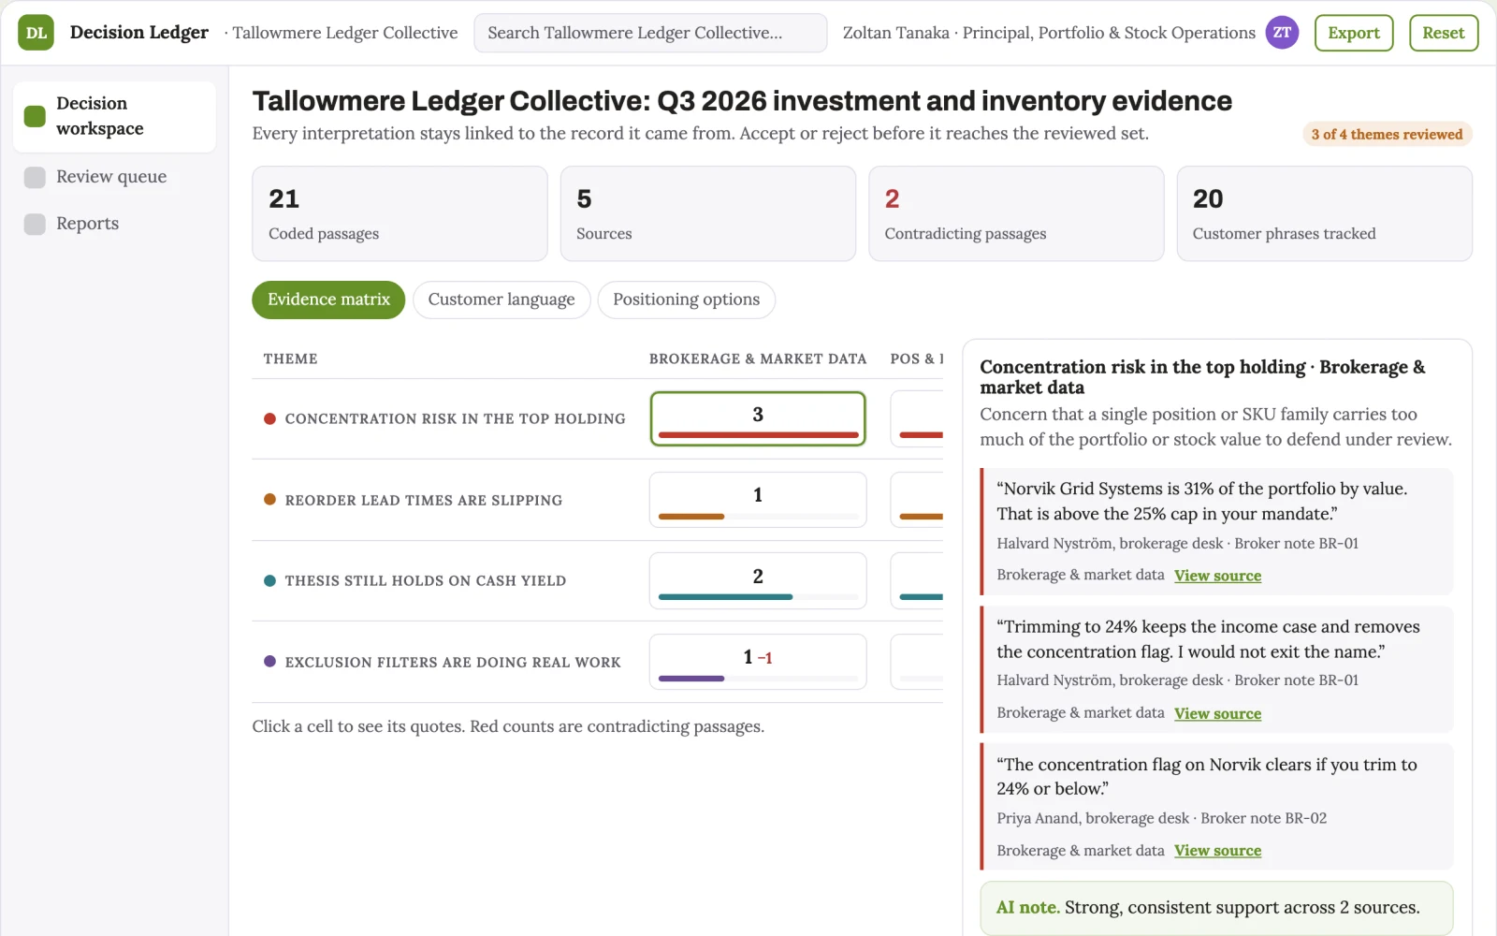1497x936 pixels.
Task: Select Reorder lead times brokerage cell showing 1
Action: [x=758, y=500]
